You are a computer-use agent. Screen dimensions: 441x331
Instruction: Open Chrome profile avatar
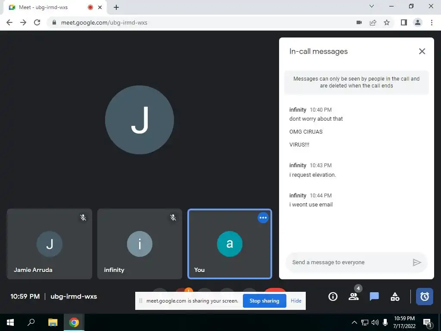pos(418,22)
